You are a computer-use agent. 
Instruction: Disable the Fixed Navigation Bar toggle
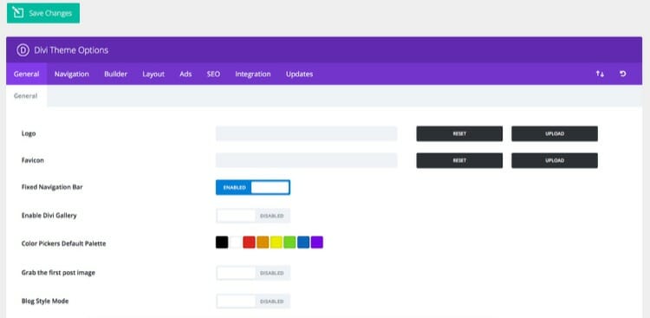[253, 187]
